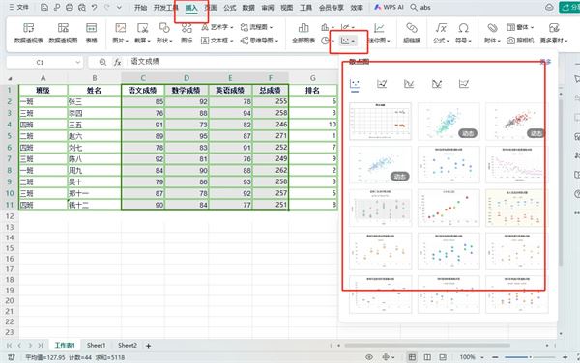The height and width of the screenshot is (363, 580).
Task: Select the first scatter chart template thumbnail
Action: [380, 122]
